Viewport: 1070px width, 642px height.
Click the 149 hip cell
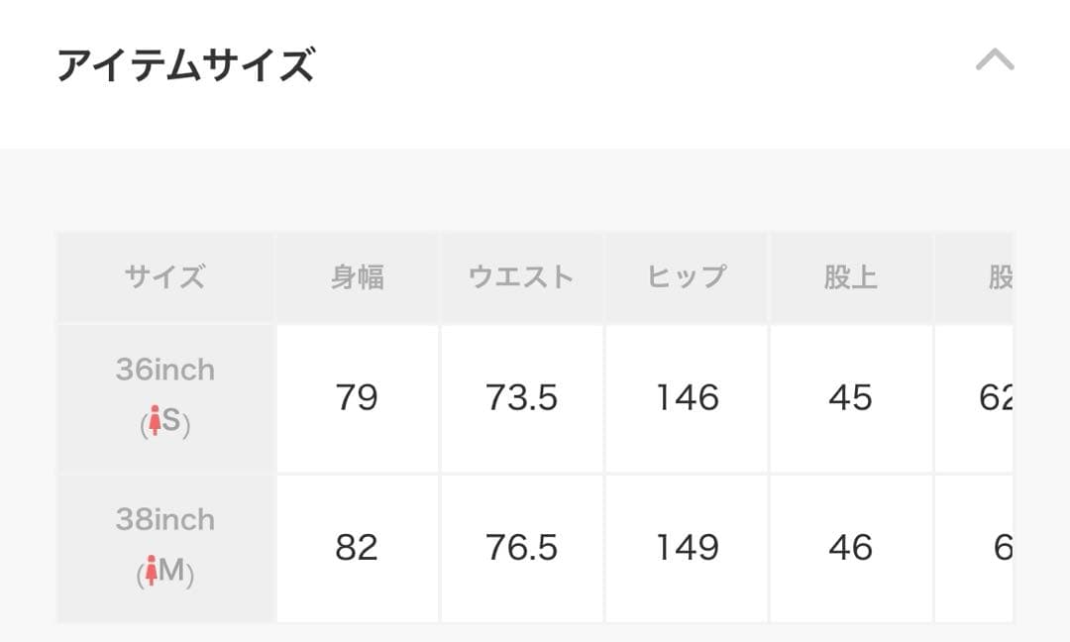[x=687, y=548]
